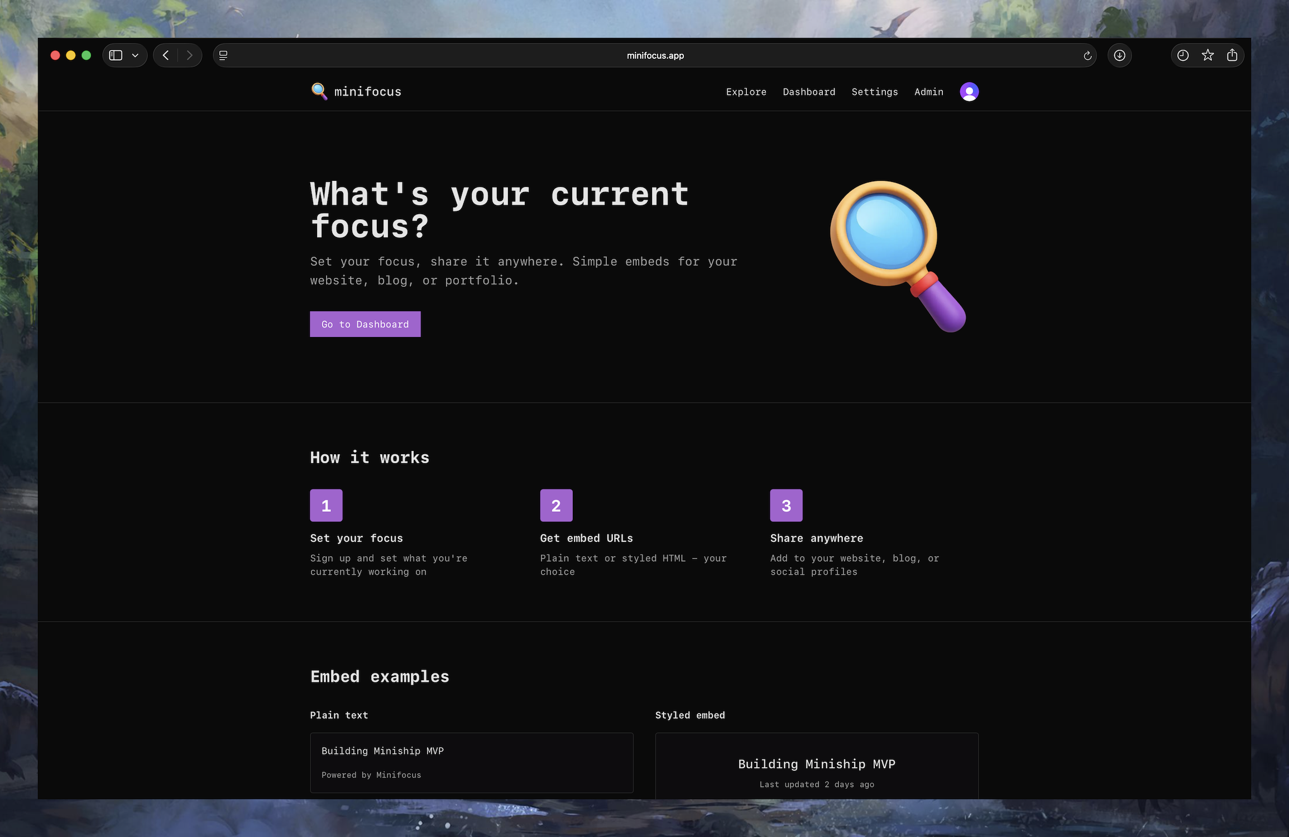
Task: Open the Admin nav link
Action: [928, 92]
